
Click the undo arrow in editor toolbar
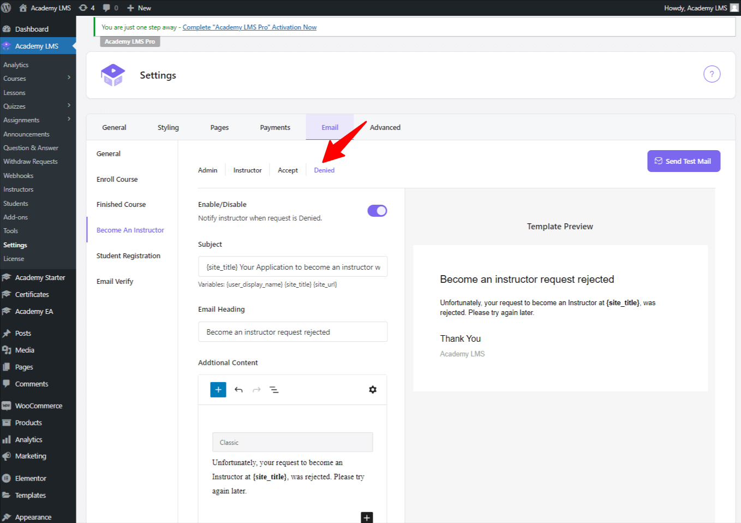[238, 390]
